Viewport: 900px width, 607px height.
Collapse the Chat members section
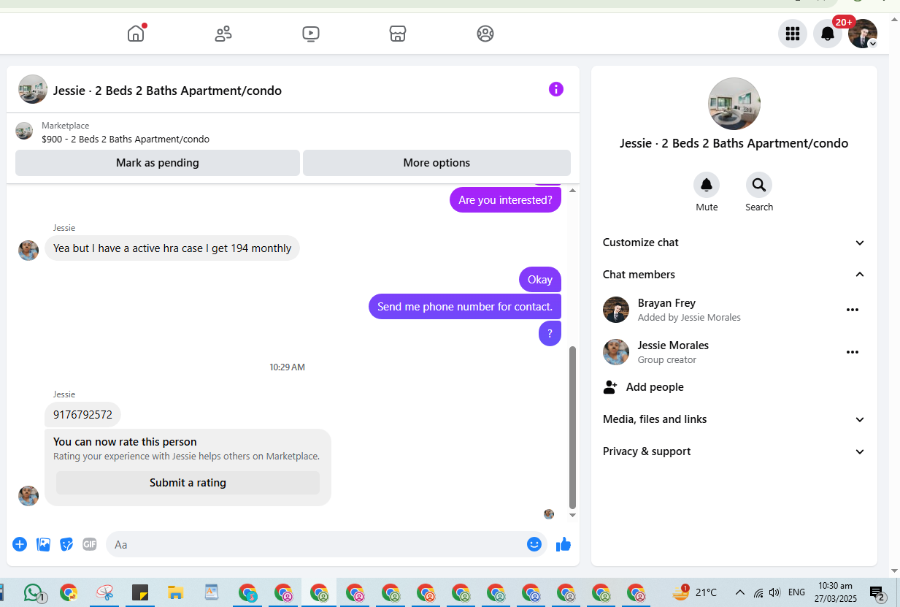pos(734,275)
